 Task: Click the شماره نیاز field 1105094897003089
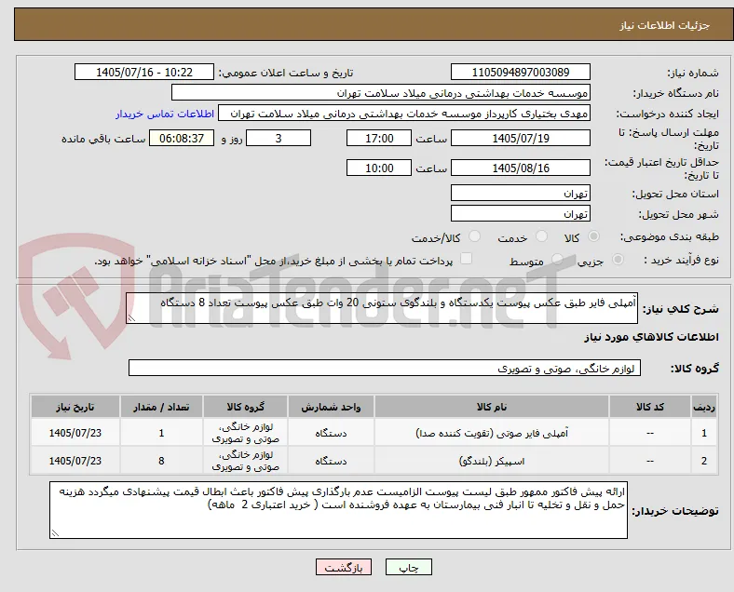click(x=521, y=72)
